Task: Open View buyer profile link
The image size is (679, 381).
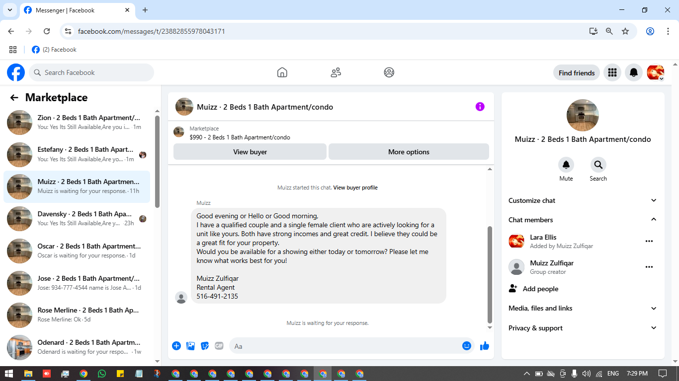Action: coord(355,188)
